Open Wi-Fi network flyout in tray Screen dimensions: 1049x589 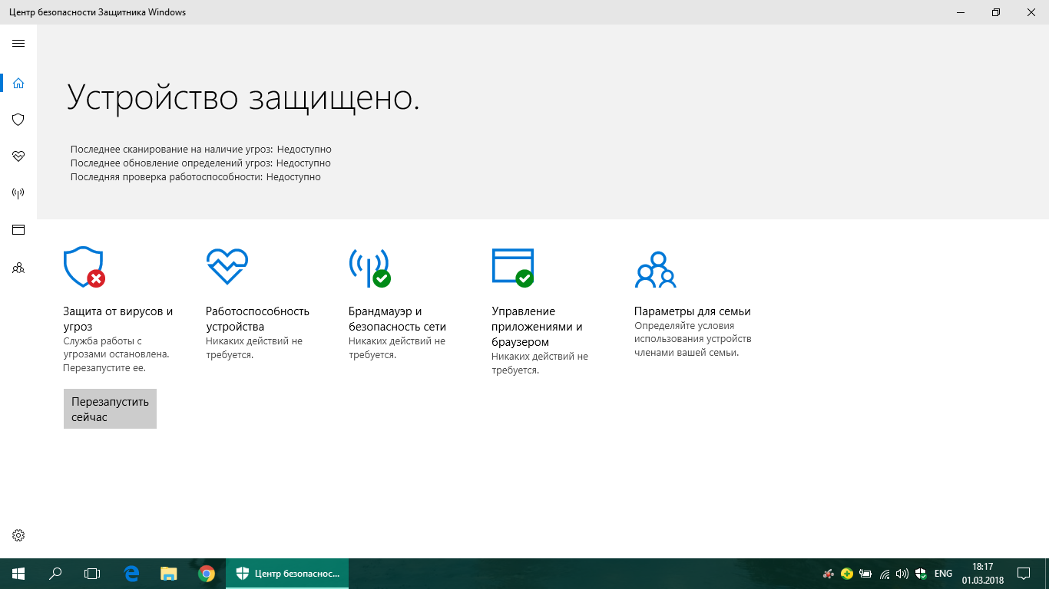pyautogui.click(x=885, y=574)
